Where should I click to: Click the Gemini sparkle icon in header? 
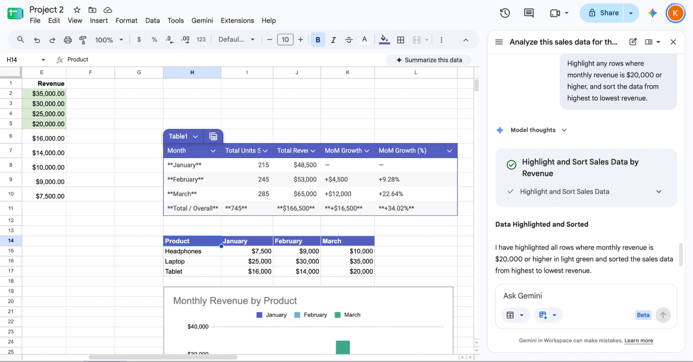click(652, 13)
